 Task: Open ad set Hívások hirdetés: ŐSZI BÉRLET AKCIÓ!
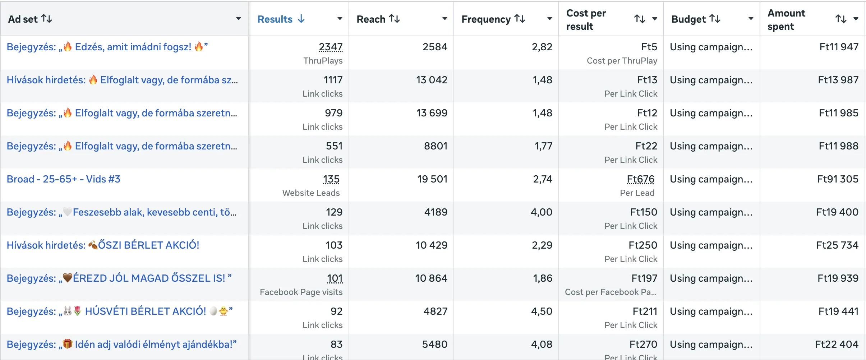(103, 245)
